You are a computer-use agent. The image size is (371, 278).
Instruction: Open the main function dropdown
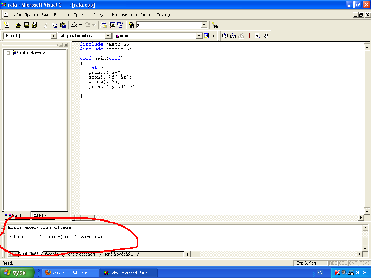(199, 36)
